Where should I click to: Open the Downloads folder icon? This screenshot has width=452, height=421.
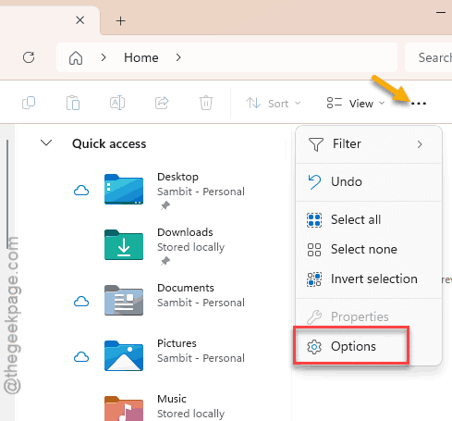124,244
